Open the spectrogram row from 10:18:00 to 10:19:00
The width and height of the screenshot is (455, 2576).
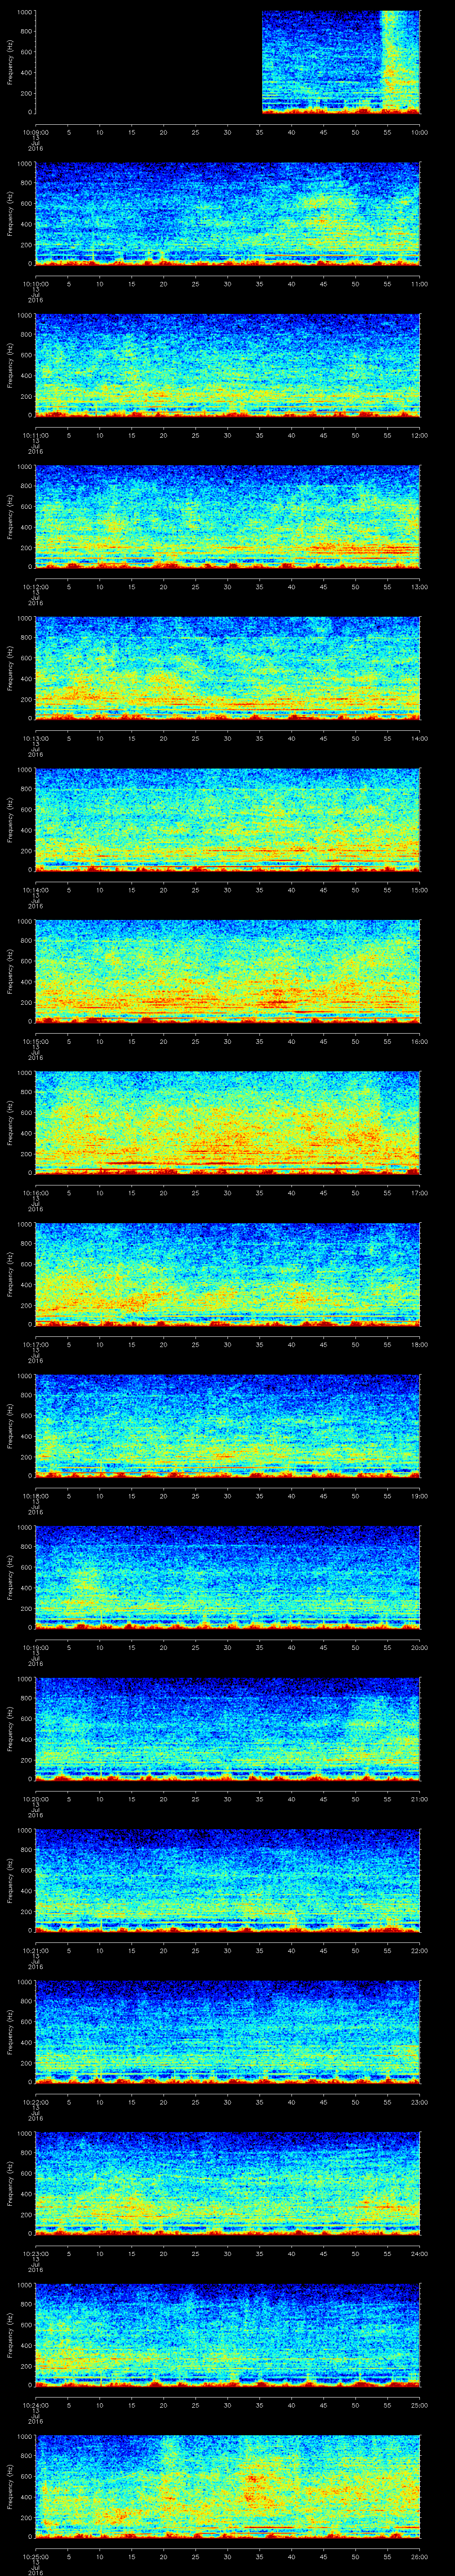point(227,1426)
